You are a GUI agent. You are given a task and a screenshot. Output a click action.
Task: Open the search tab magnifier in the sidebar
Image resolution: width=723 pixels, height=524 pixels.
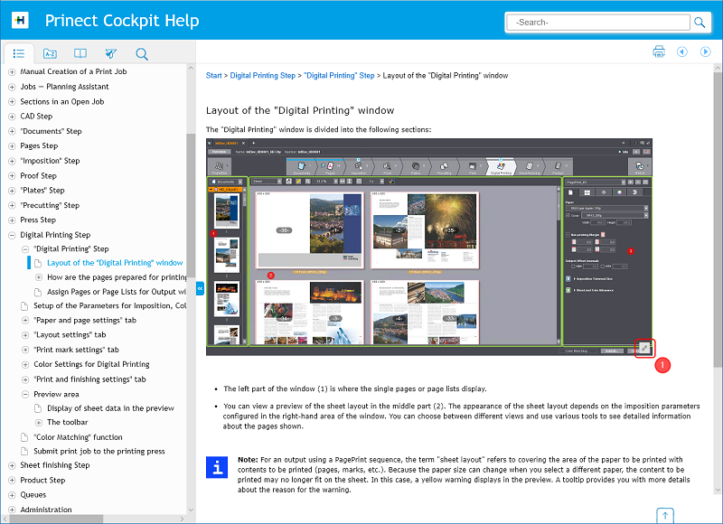tap(142, 53)
